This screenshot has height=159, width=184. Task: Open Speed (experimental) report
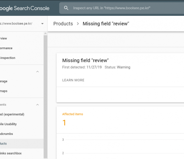(x=12, y=114)
